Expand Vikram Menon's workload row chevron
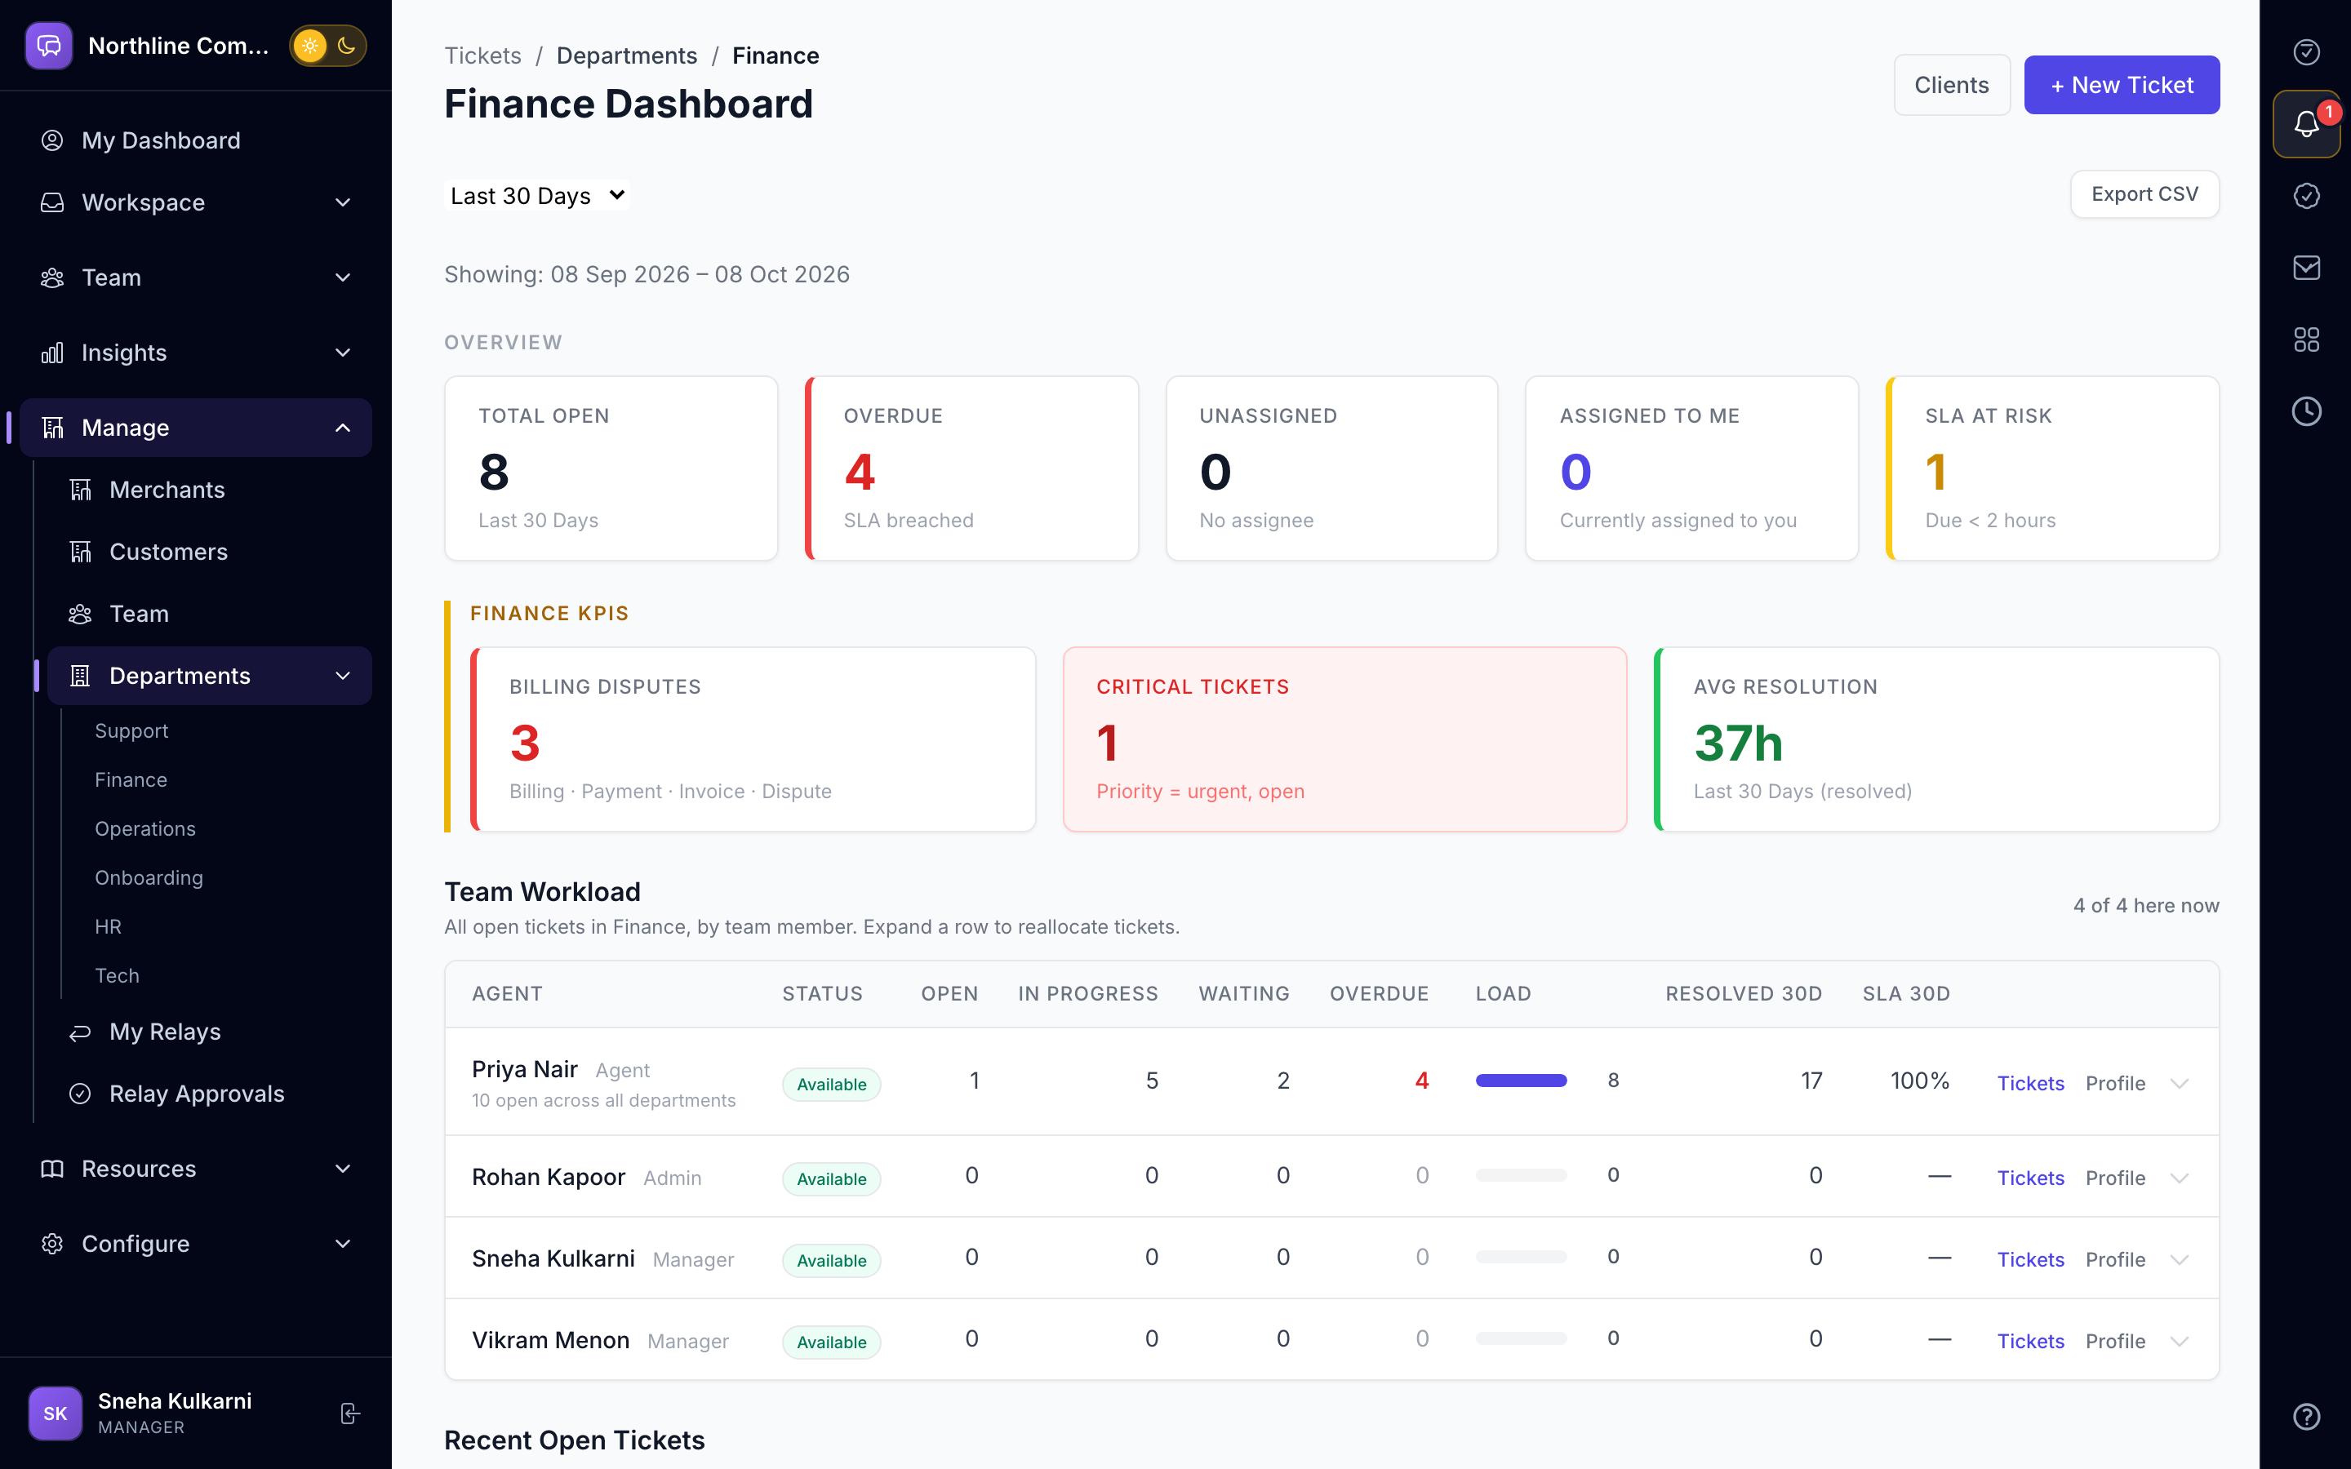 pos(2179,1341)
